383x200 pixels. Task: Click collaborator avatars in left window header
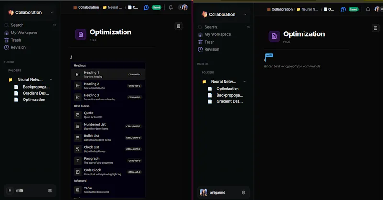183,7
